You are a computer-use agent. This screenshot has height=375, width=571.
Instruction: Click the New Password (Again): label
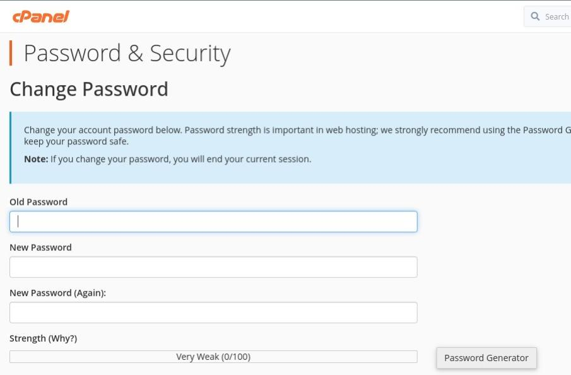click(x=57, y=293)
